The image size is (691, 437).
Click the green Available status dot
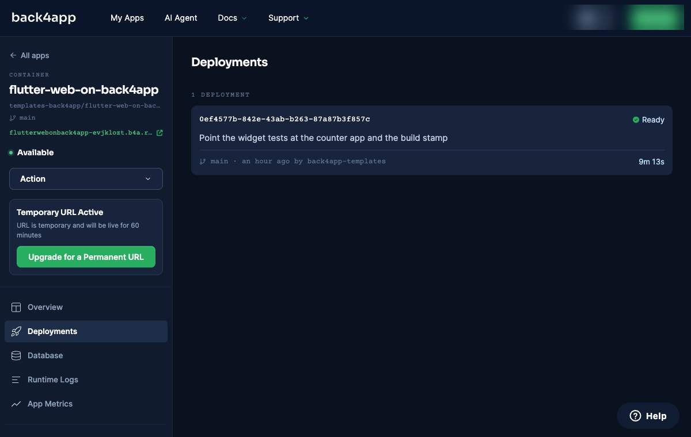(x=11, y=152)
